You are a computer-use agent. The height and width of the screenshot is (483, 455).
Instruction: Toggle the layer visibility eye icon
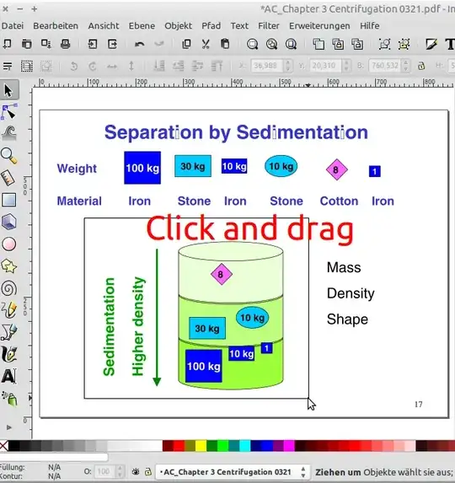136,471
